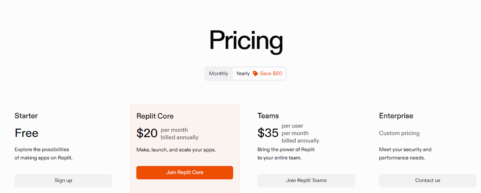Screen dimensions: 481x193
Task: Select the Teams plan title
Action: tap(268, 116)
